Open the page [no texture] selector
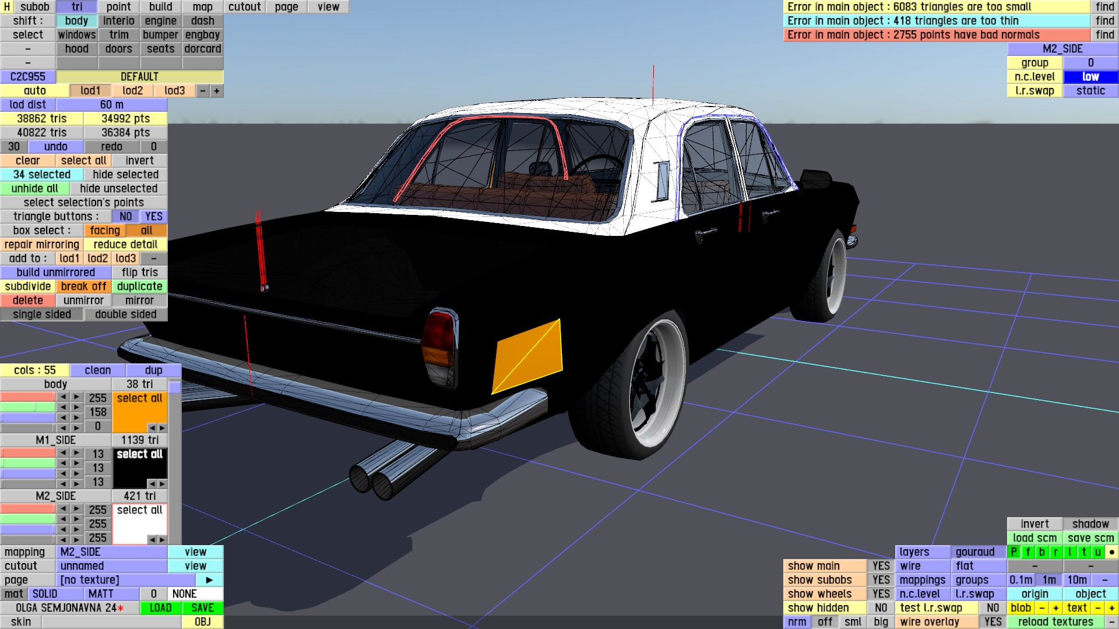Screen dimensions: 1119x629 point(127,580)
